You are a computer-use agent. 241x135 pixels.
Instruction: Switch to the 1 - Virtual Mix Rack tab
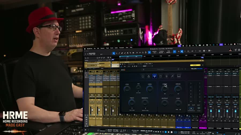pyautogui.click(x=130, y=64)
